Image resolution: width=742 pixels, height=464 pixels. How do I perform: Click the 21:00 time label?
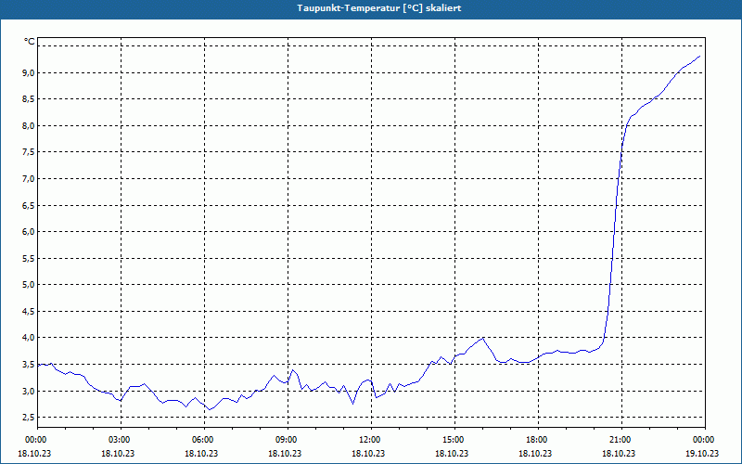pyautogui.click(x=621, y=440)
